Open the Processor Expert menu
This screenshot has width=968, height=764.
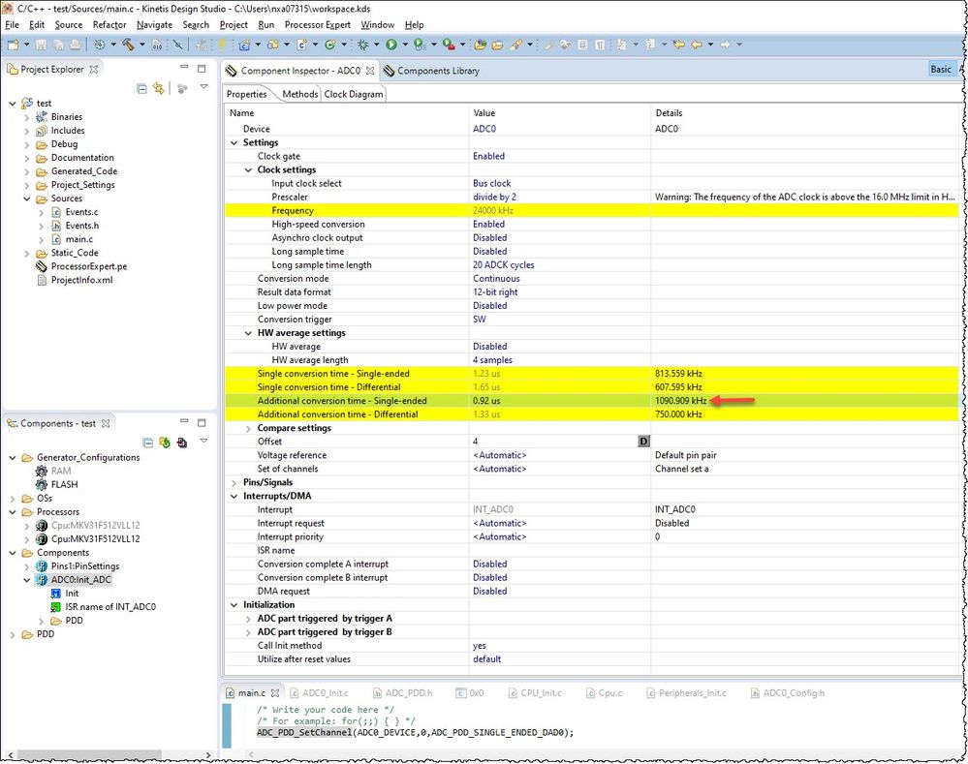pos(317,24)
